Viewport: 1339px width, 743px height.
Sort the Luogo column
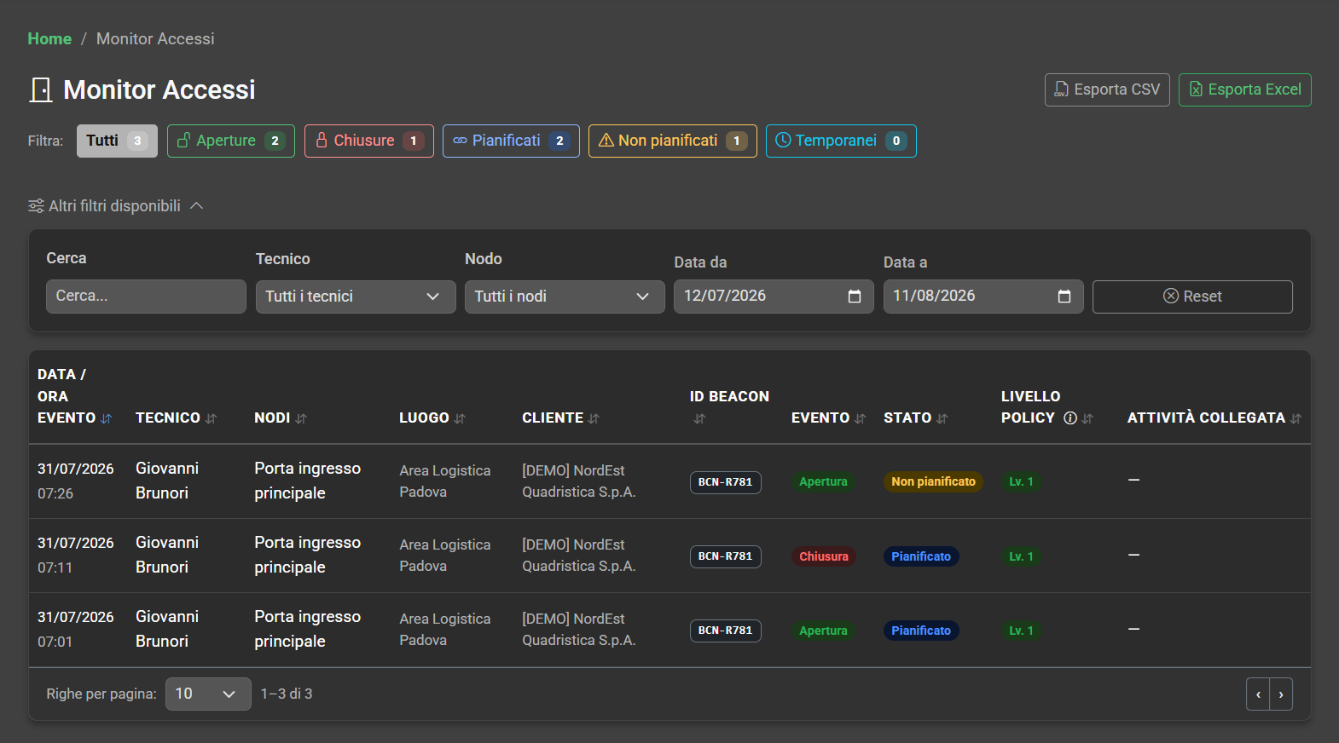(x=460, y=418)
